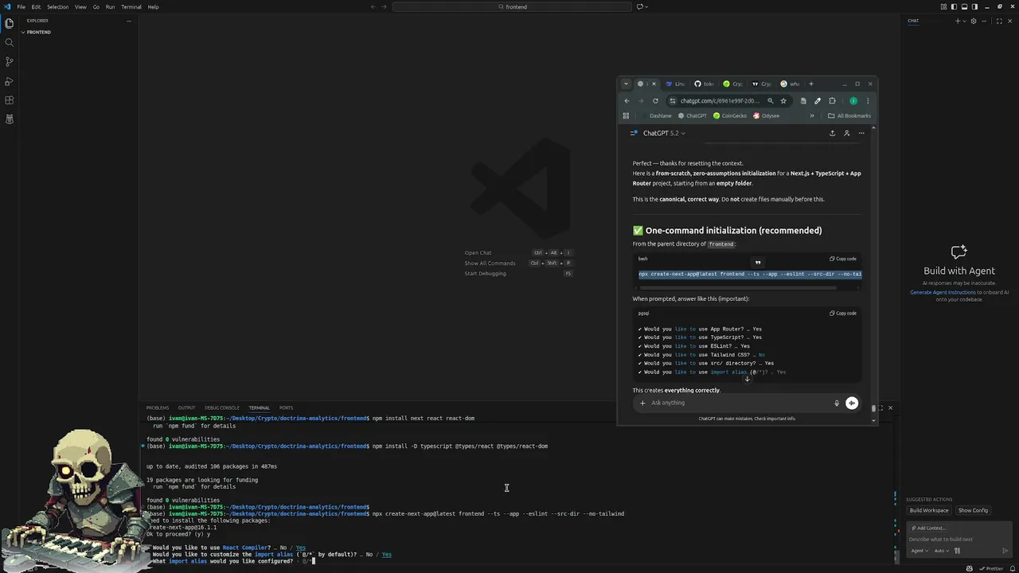Click Build Workspace suggested action
The image size is (1019, 573).
[x=929, y=510]
